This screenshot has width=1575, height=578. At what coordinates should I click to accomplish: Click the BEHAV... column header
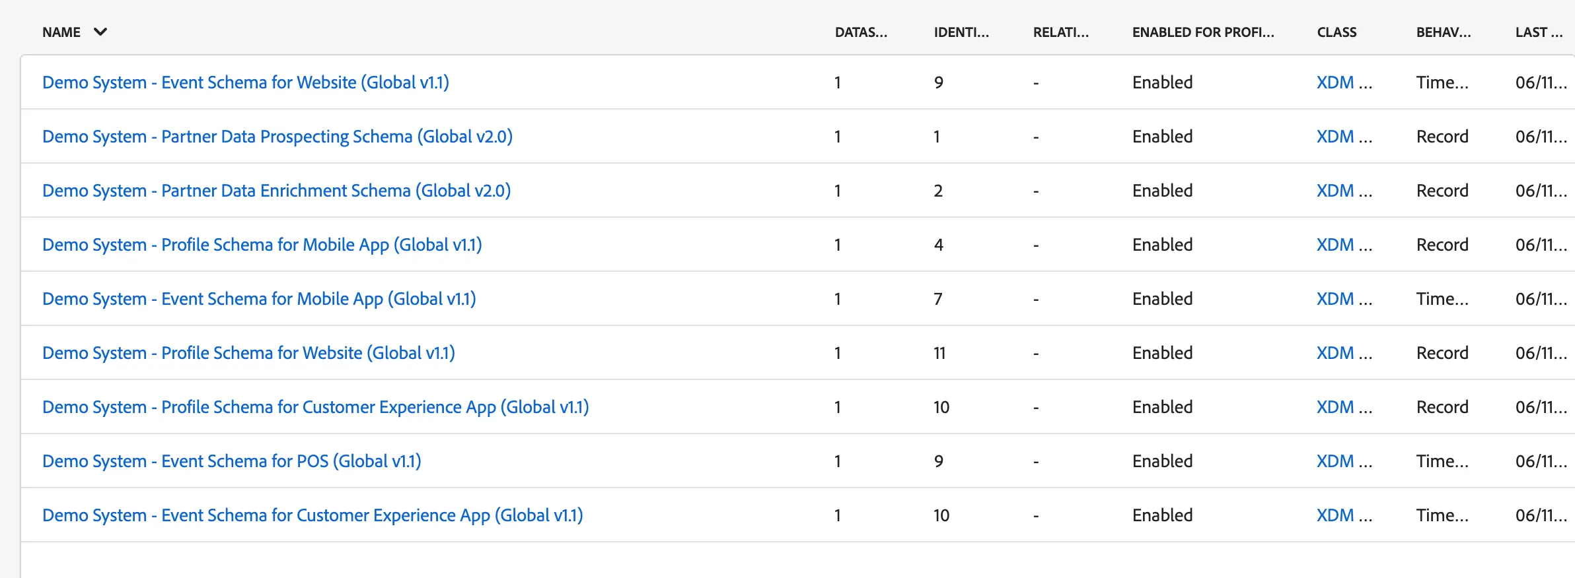pos(1444,32)
